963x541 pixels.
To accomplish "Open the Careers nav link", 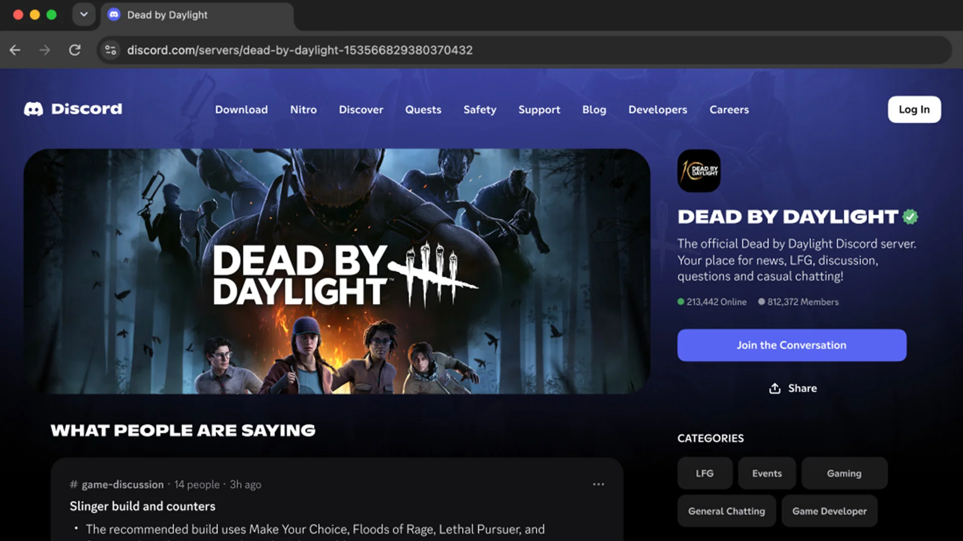I will [x=729, y=109].
